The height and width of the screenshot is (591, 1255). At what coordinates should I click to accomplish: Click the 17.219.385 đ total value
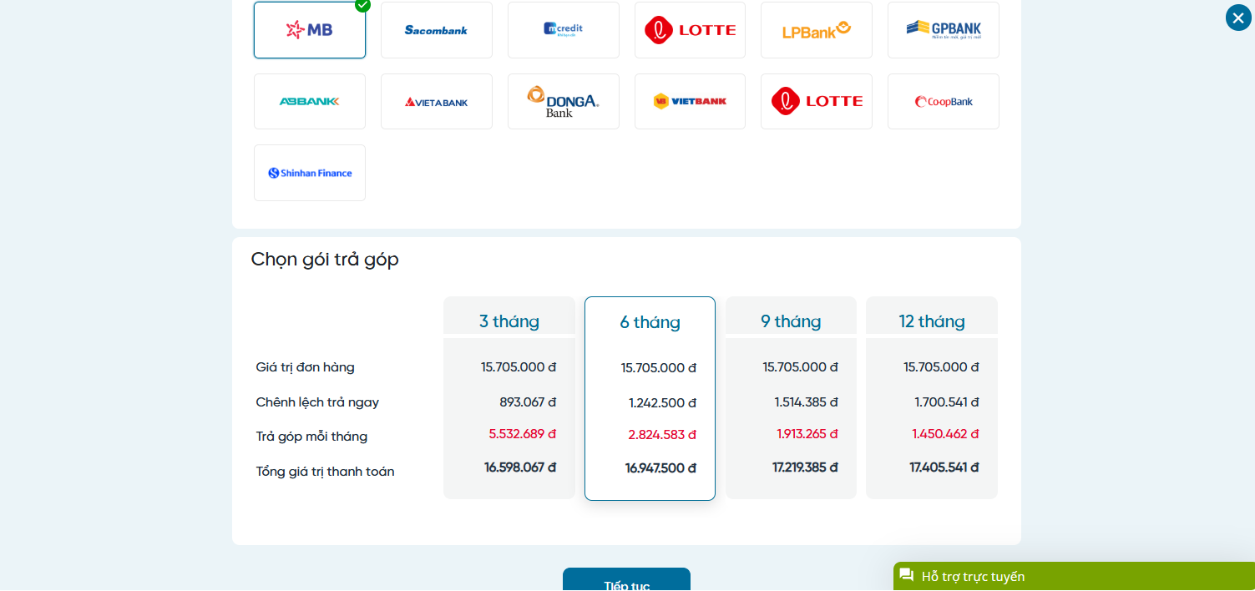[x=805, y=467]
